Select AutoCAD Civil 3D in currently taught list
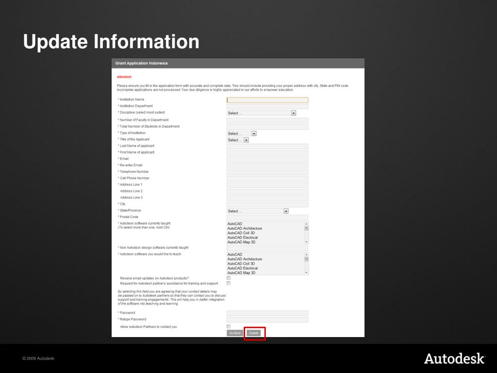The image size is (497, 373). pos(265,233)
